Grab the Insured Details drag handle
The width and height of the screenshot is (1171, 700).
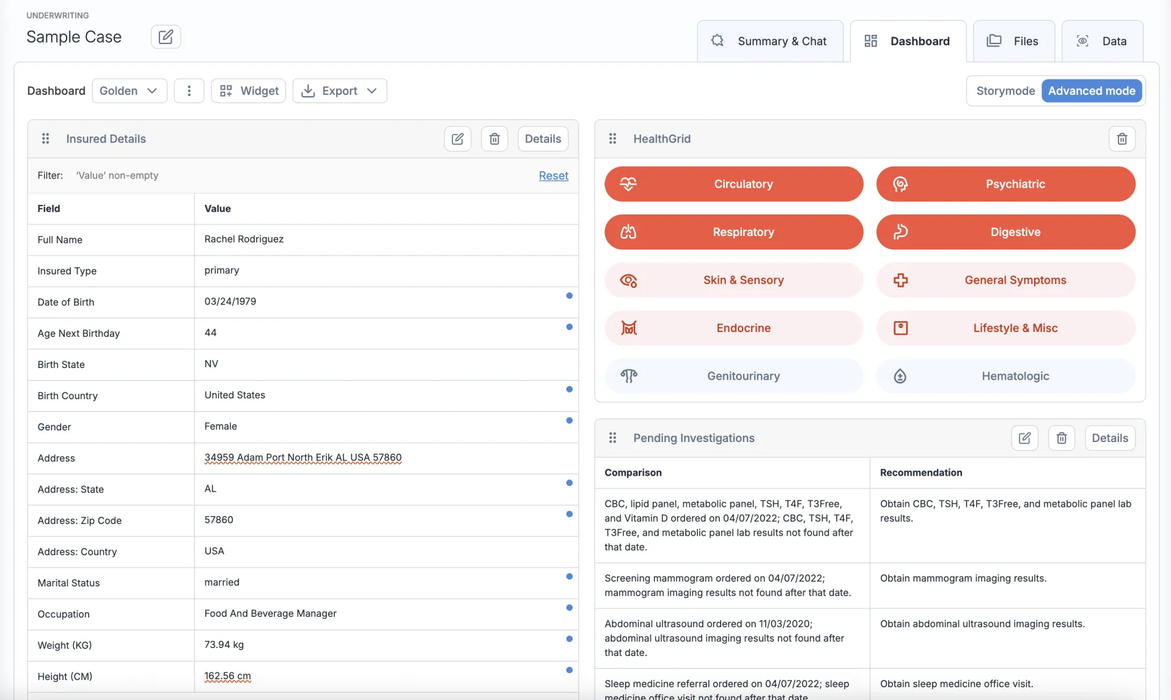click(x=45, y=139)
